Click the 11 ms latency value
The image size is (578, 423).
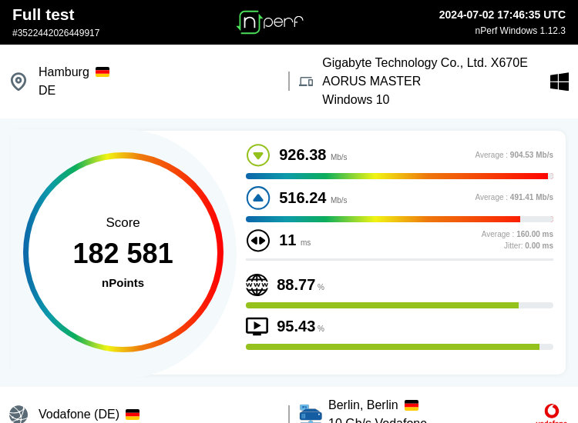point(295,241)
